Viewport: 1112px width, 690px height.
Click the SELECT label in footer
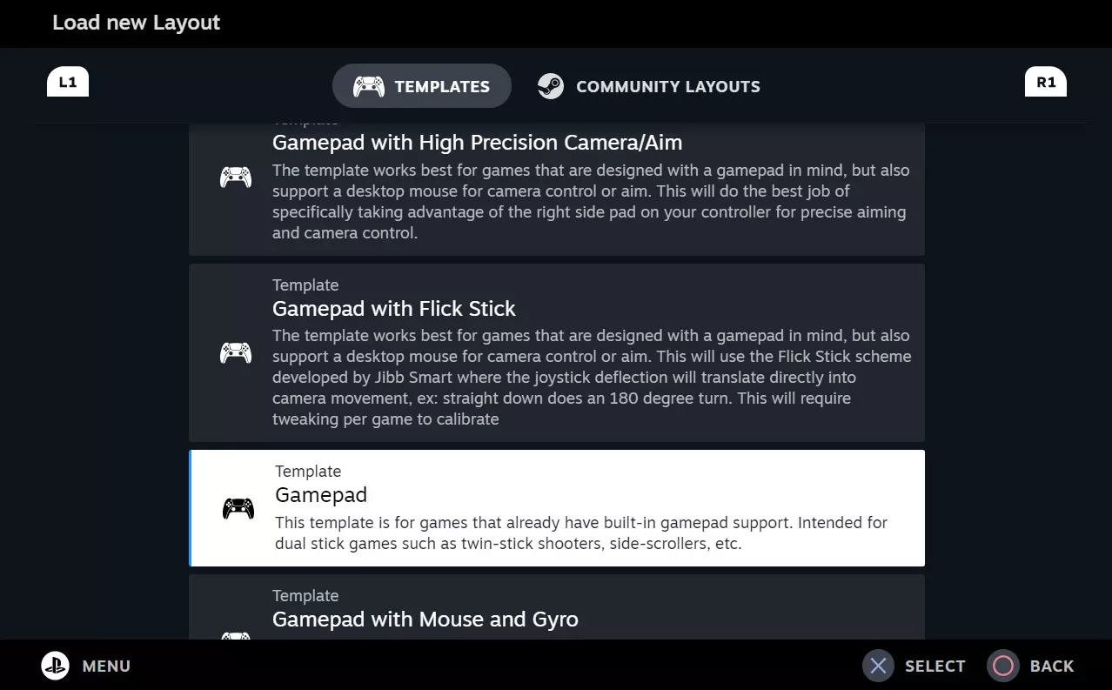coord(934,667)
